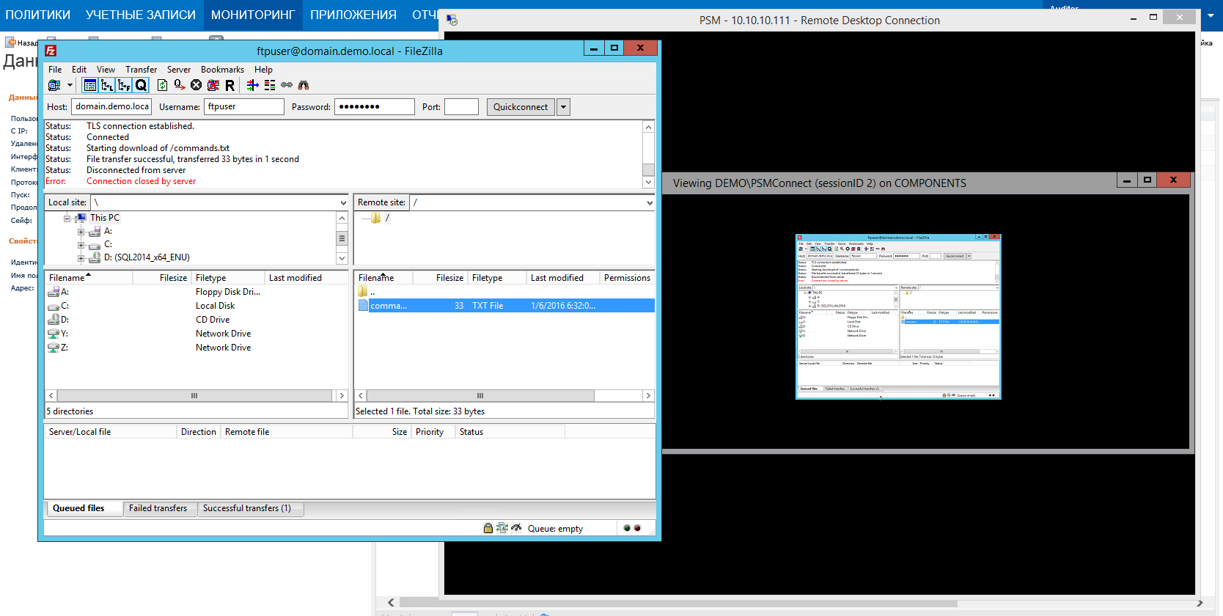Click the Host input field

coord(111,106)
